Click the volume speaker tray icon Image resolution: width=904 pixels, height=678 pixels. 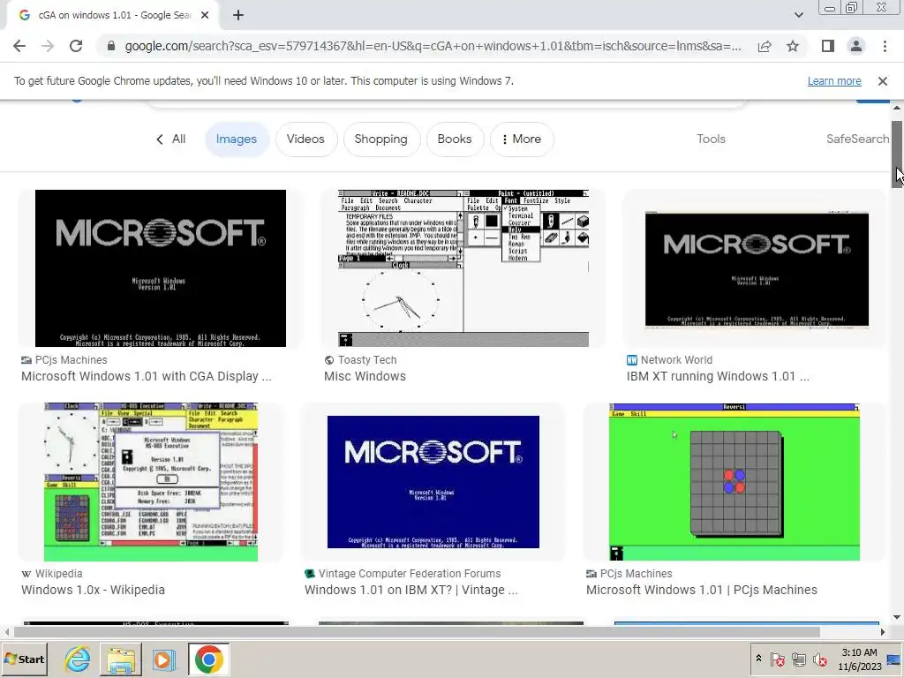pyautogui.click(x=819, y=659)
